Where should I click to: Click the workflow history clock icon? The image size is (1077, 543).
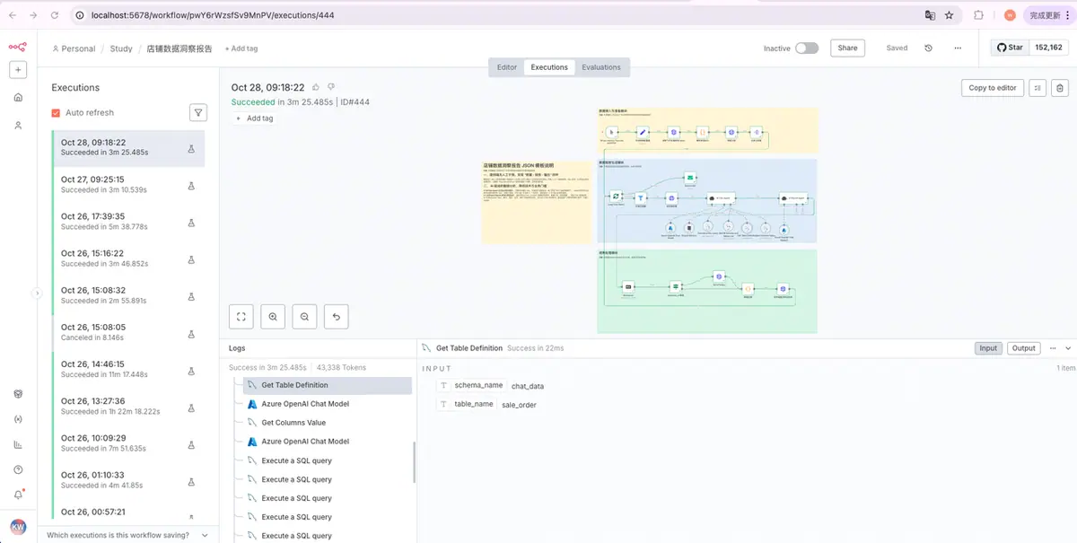pyautogui.click(x=928, y=48)
